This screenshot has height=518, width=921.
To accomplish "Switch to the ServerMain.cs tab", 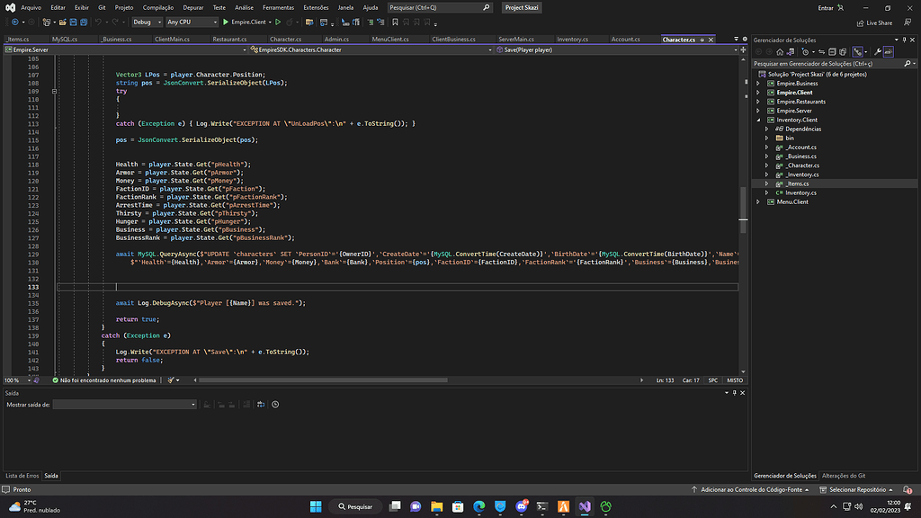I will [515, 40].
